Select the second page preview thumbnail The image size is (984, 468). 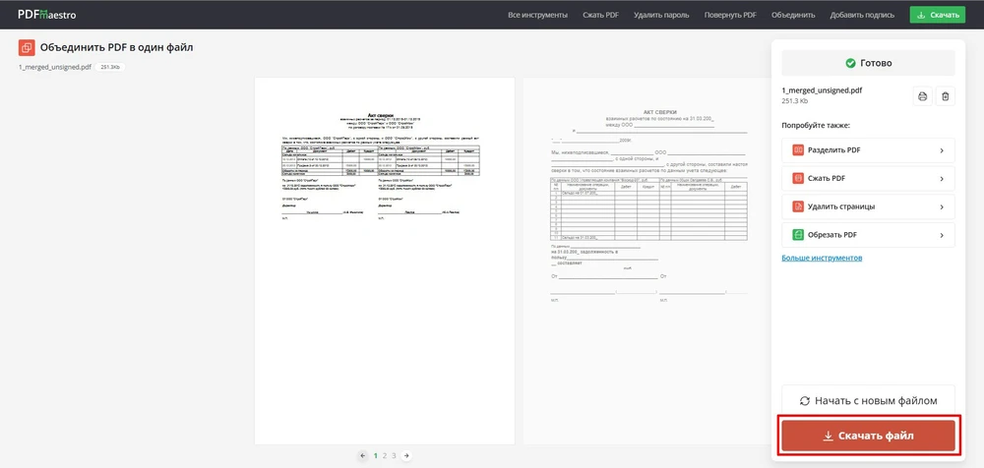pos(645,261)
